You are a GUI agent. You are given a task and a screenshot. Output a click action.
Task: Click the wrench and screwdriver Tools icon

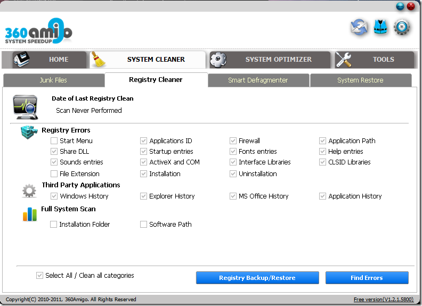(344, 60)
